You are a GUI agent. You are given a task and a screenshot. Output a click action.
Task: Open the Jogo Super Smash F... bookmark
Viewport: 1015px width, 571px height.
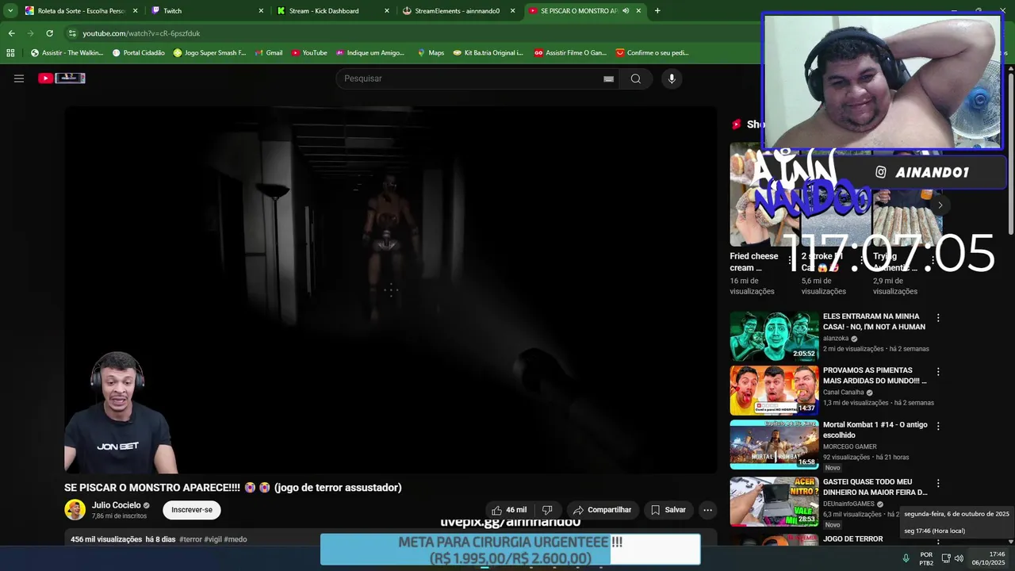(209, 53)
